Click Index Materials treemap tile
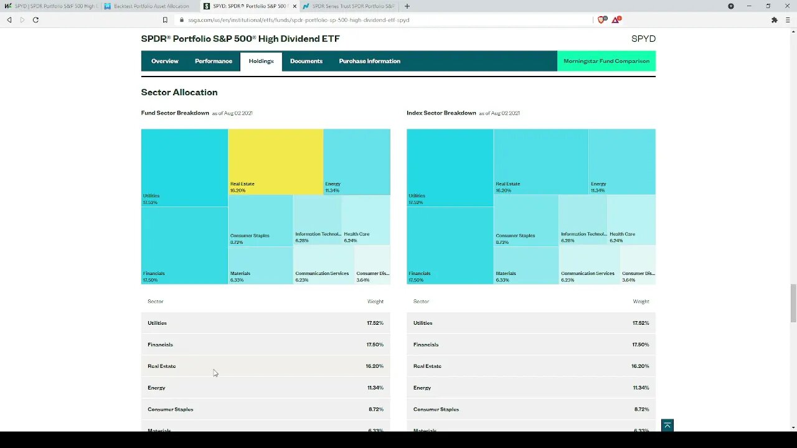This screenshot has height=448, width=797. (526, 266)
